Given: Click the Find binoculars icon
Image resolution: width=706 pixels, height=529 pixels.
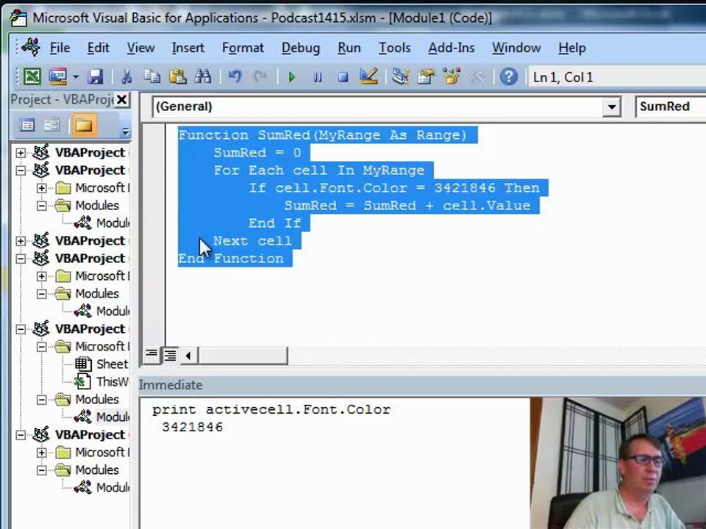Looking at the screenshot, I should pyautogui.click(x=203, y=76).
